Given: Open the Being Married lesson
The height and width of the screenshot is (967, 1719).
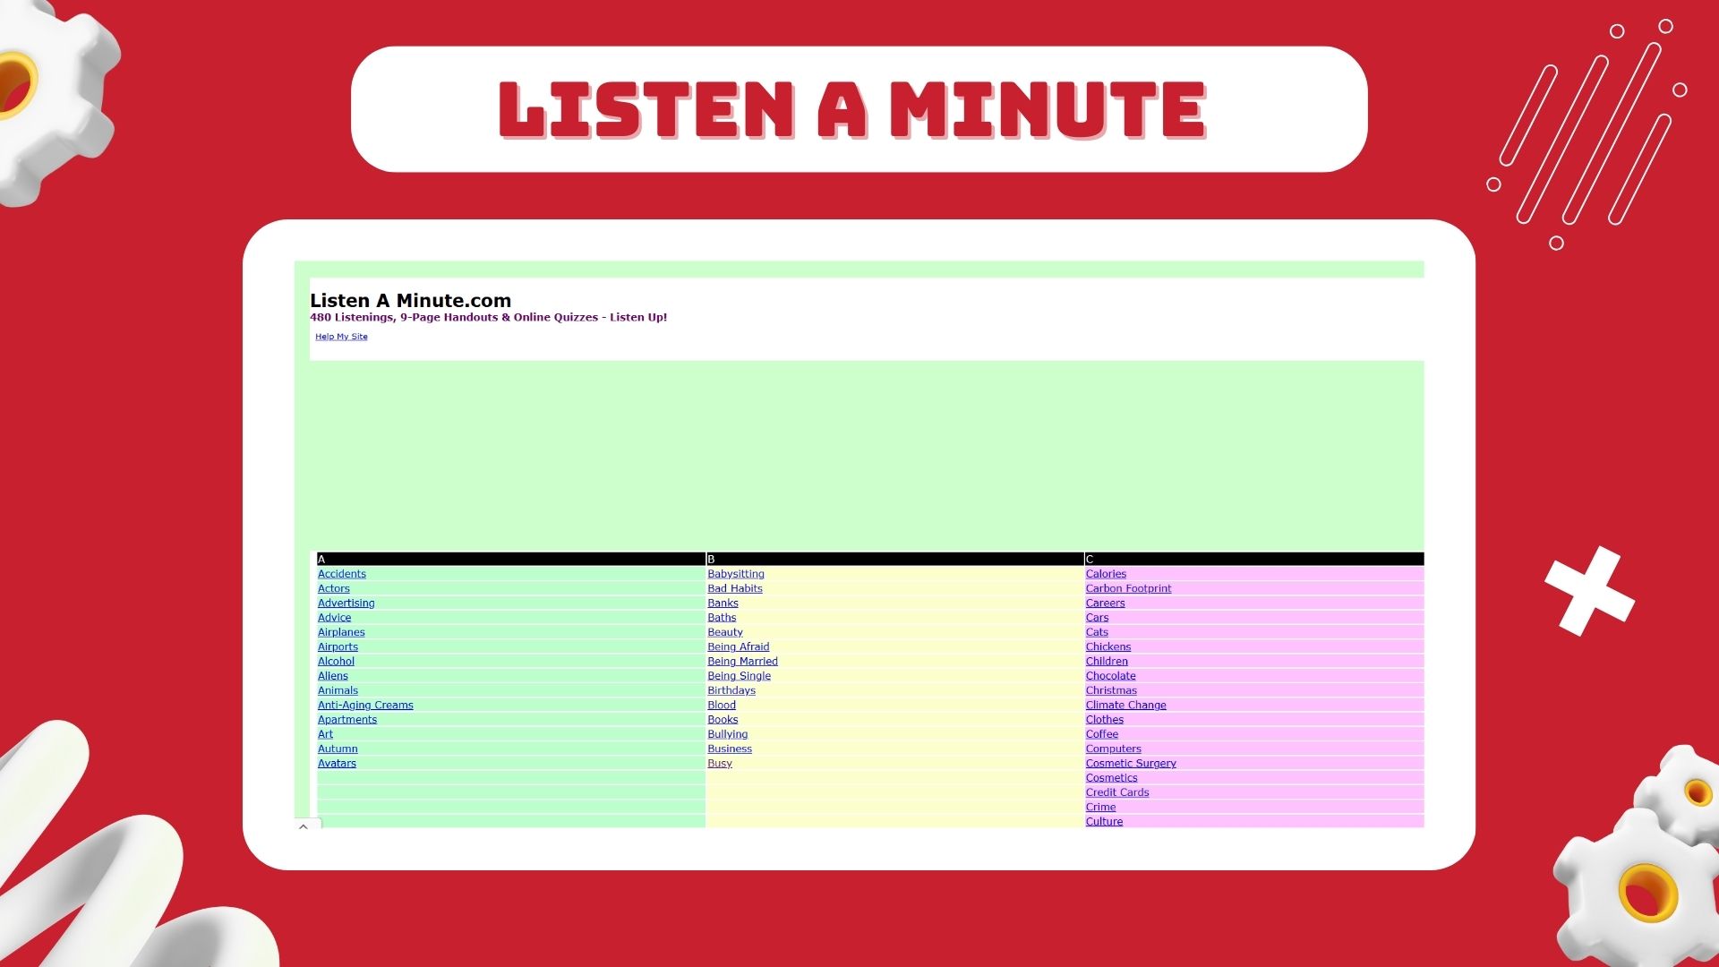Looking at the screenshot, I should (x=742, y=661).
